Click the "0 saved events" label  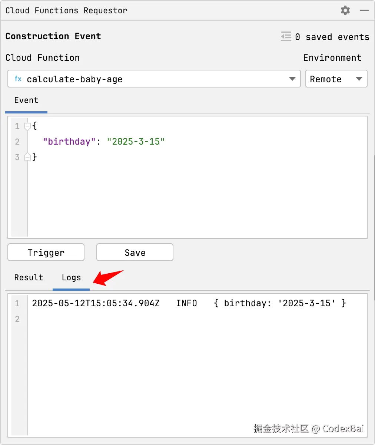coord(332,37)
